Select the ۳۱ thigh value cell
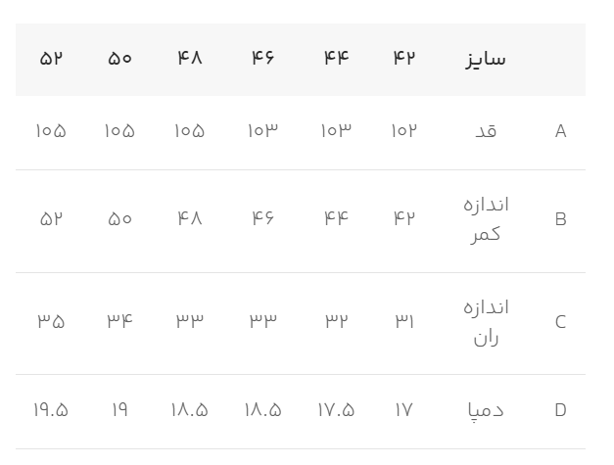 [404, 321]
